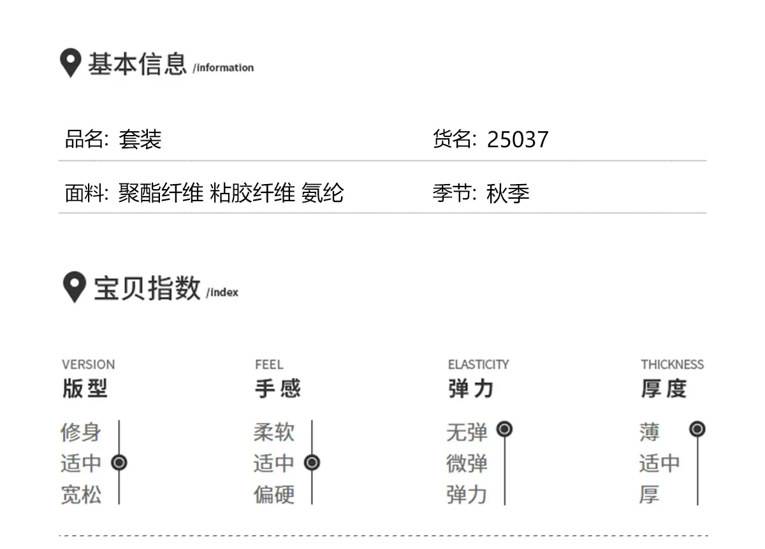The height and width of the screenshot is (549, 765).
Task: Select the 偏硬 feel option
Action: 274,494
